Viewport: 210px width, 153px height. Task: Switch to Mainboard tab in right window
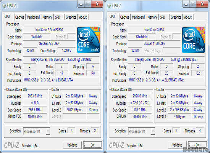(x=138, y=17)
